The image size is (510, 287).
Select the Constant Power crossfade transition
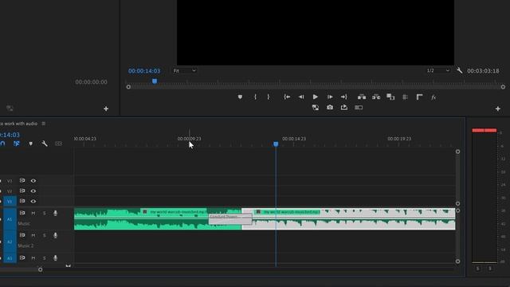click(x=230, y=219)
